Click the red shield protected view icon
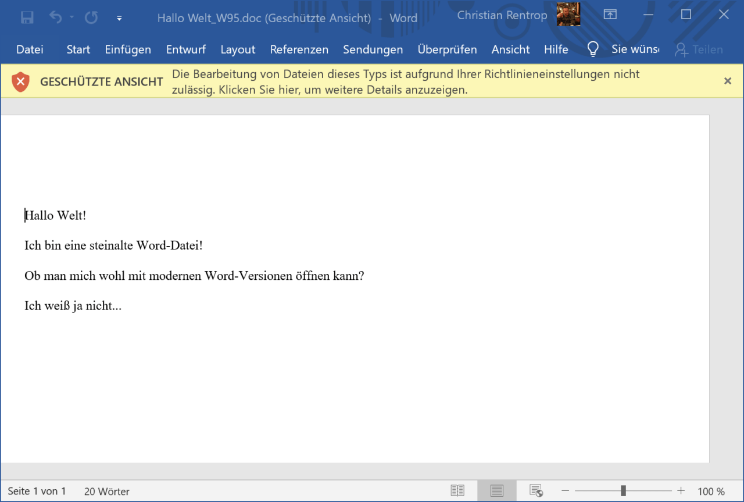The image size is (744, 502). click(20, 81)
